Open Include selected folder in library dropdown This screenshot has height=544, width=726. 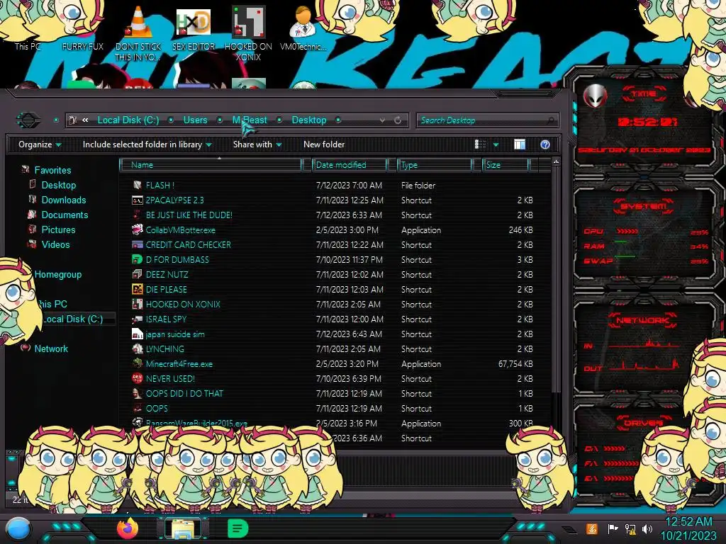tap(147, 144)
